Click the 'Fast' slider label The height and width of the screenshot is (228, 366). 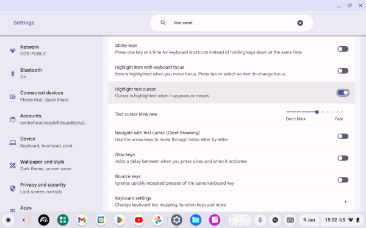[339, 119]
